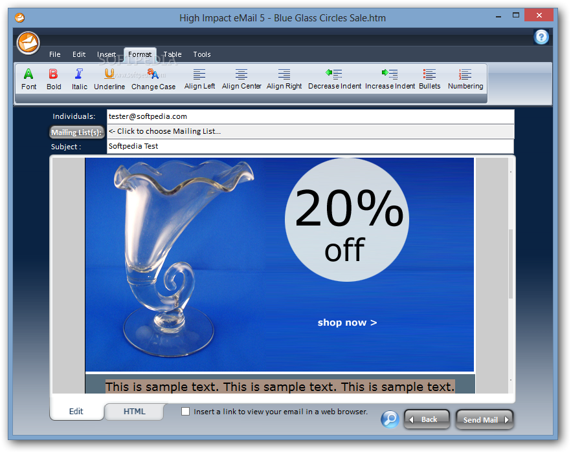The image size is (571, 453).
Task: Click the Send Mail button
Action: [485, 419]
